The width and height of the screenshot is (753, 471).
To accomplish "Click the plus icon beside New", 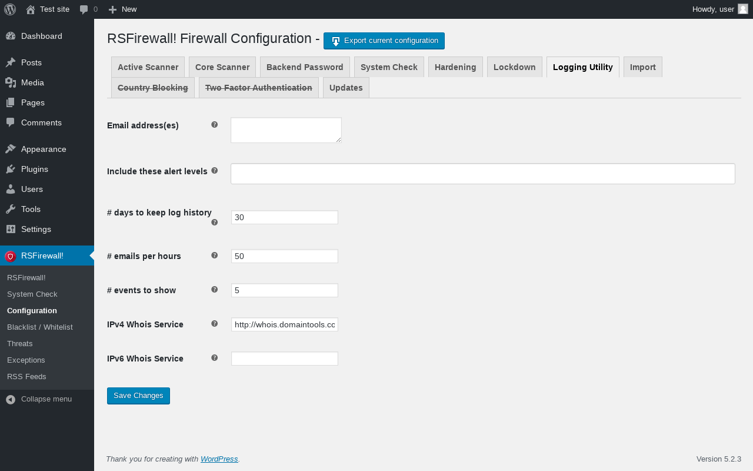I will pos(112,9).
